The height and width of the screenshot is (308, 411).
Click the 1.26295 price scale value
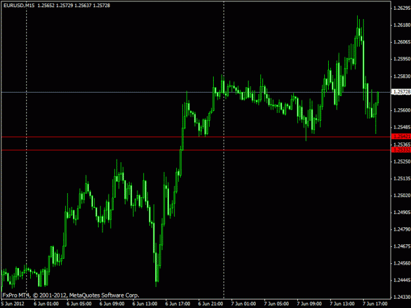(402, 8)
